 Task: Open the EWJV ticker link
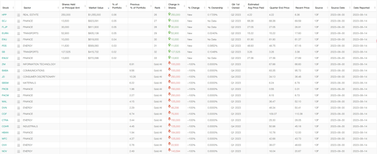pos(5,58)
